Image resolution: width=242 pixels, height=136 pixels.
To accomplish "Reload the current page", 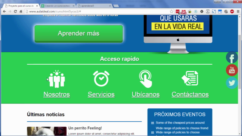I will coord(15,11).
